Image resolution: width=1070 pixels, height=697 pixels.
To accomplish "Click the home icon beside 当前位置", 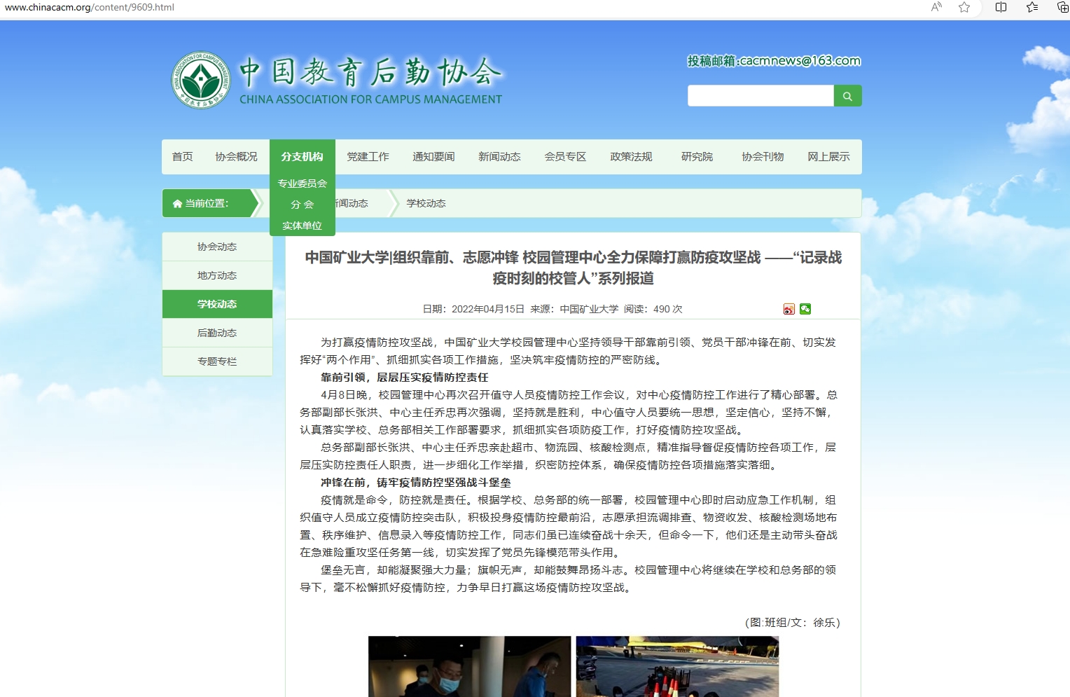I will [x=177, y=203].
